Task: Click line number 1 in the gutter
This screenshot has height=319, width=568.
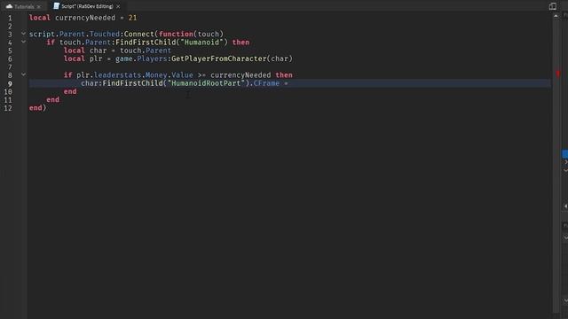Action: coord(10,18)
